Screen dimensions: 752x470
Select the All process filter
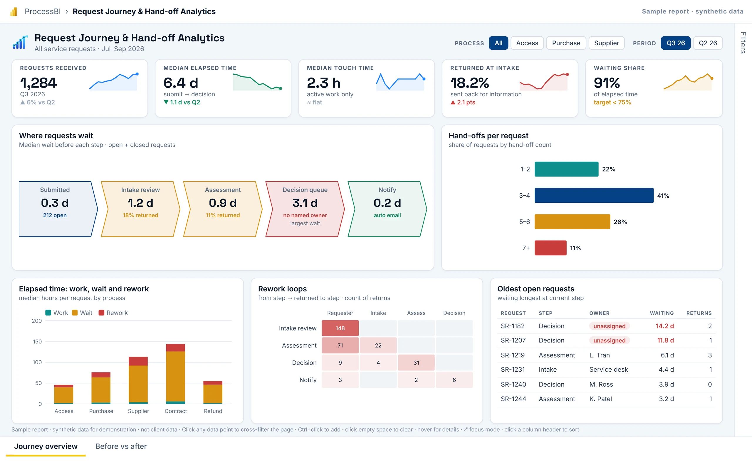tap(498, 43)
